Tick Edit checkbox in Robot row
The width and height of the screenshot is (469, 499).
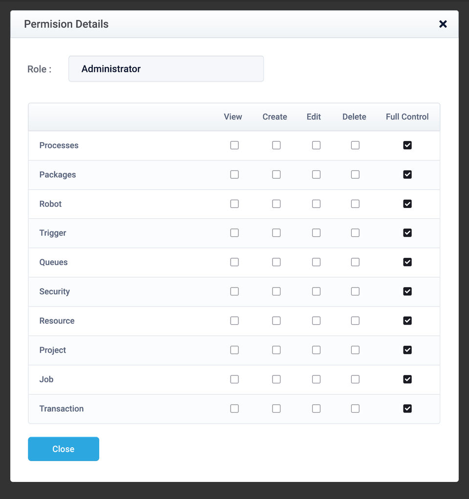click(316, 204)
